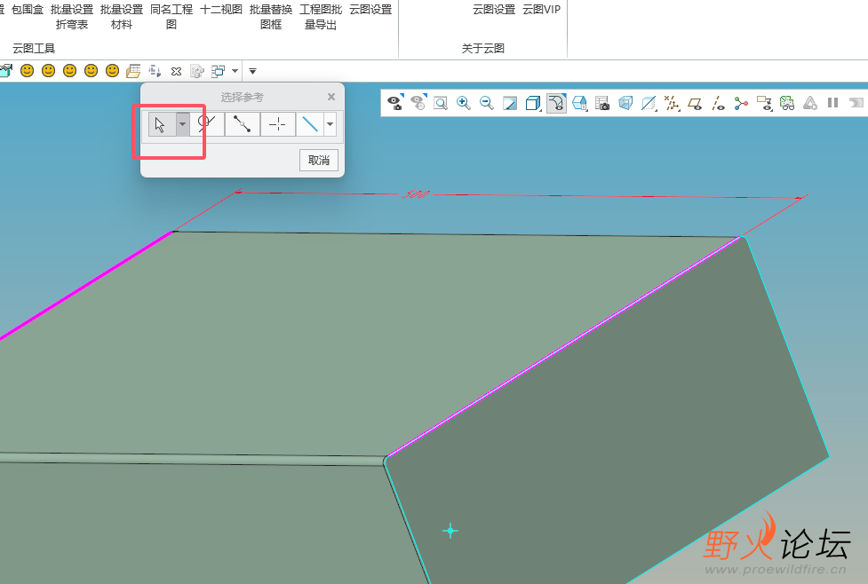Open the datum display filters icon
868x584 pixels.
click(x=672, y=103)
